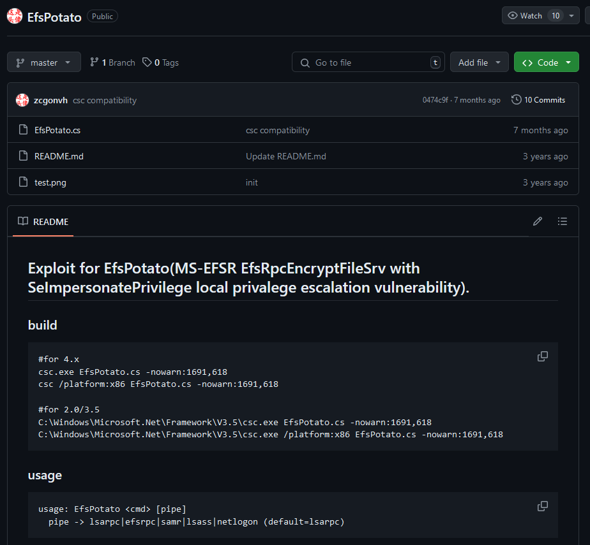Open commit hash 0474c9f
The width and height of the screenshot is (590, 545).
coord(435,100)
